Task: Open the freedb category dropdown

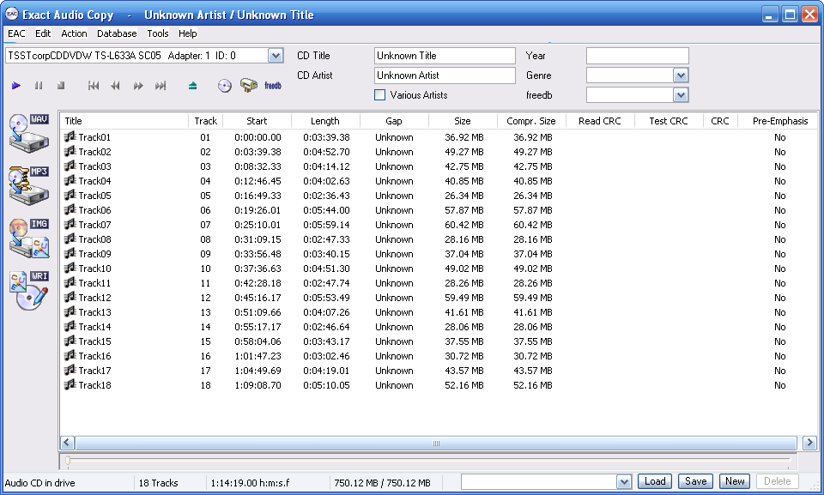Action: click(x=681, y=95)
